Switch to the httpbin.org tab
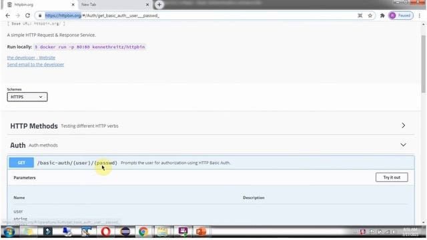Screen dimensions: 427x240 point(39,5)
